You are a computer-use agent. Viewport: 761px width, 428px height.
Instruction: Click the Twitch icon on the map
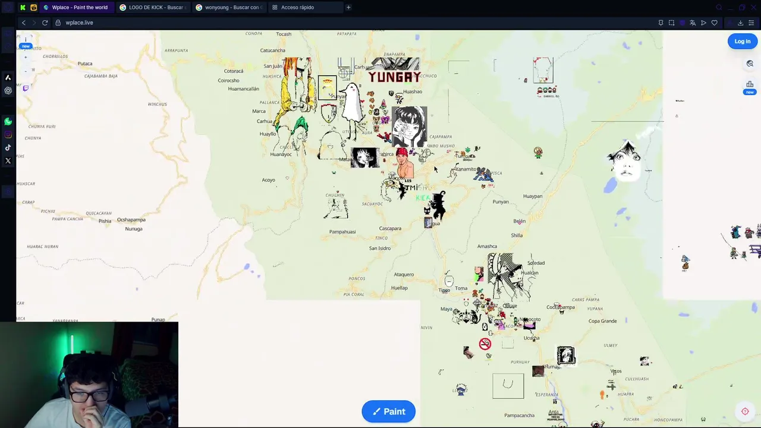point(26,88)
